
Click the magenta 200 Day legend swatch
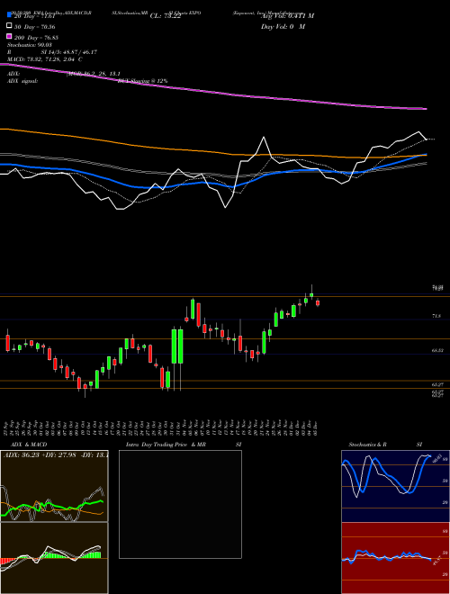(x=10, y=37)
